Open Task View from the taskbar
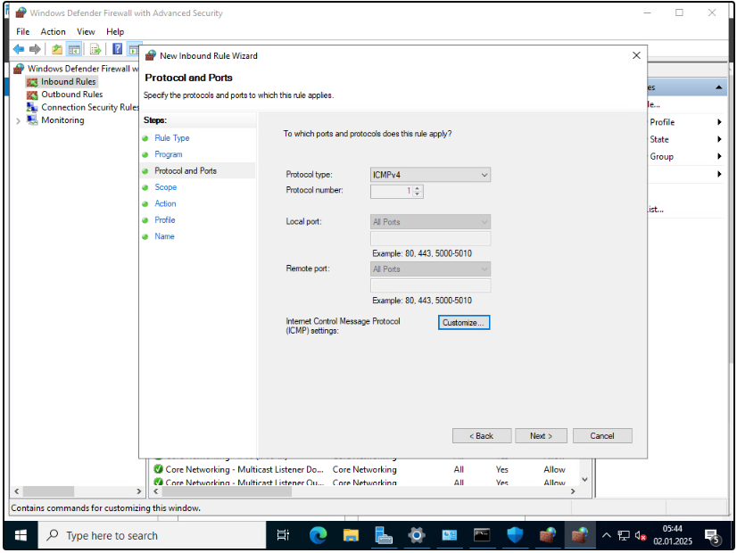 [x=283, y=535]
